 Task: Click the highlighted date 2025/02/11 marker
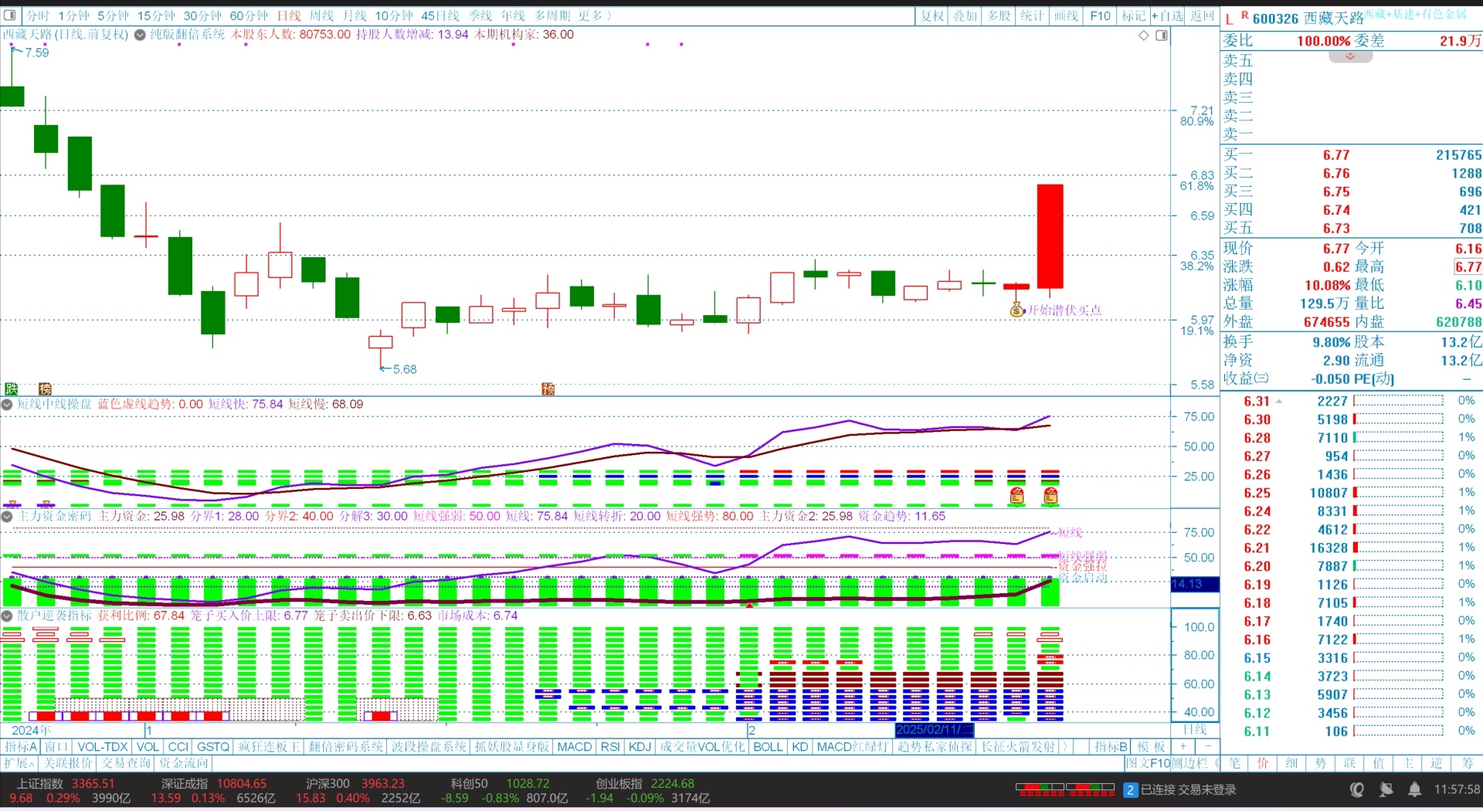click(934, 730)
